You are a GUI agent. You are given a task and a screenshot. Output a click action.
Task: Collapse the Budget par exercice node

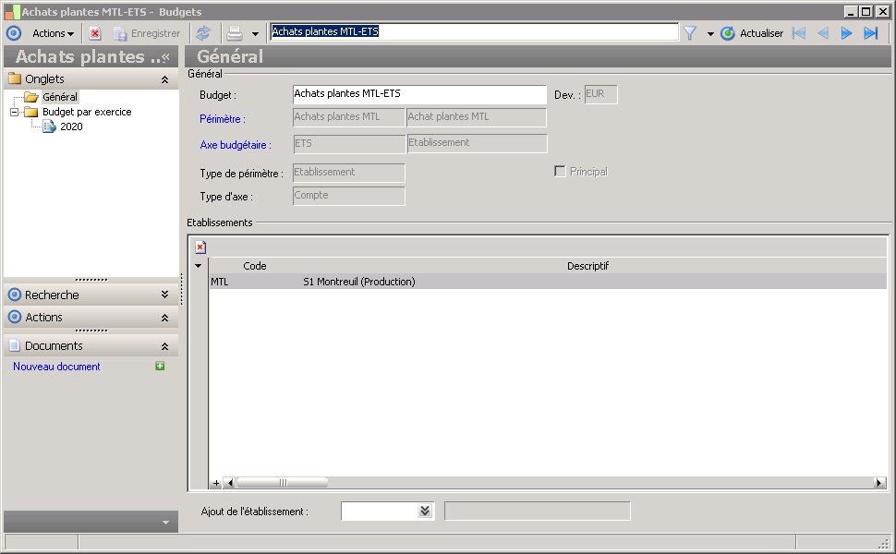15,112
